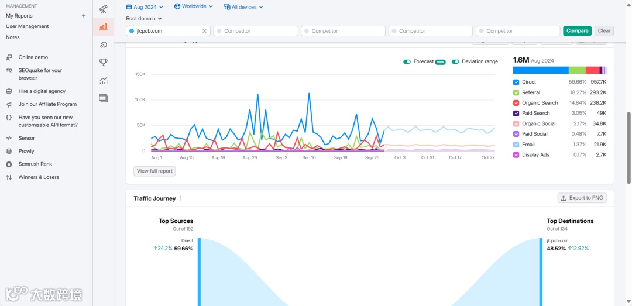Open the stacked windows sidebar icon
The image size is (632, 306).
tap(103, 98)
